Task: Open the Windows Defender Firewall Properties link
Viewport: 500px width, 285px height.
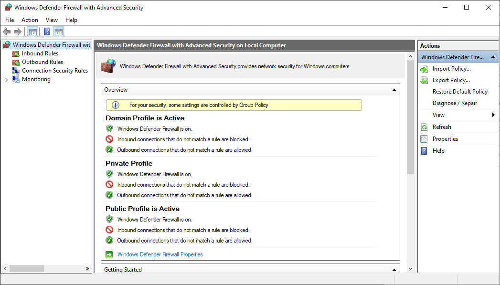Action: [x=160, y=254]
